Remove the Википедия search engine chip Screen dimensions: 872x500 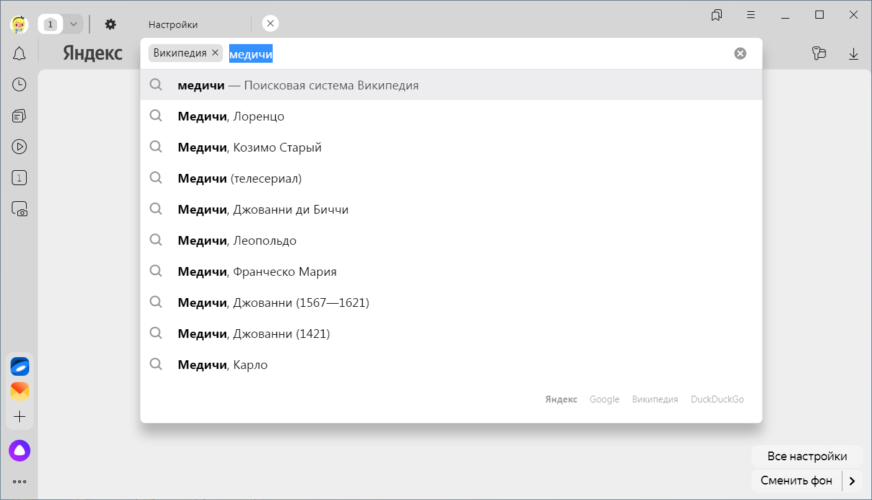215,53
